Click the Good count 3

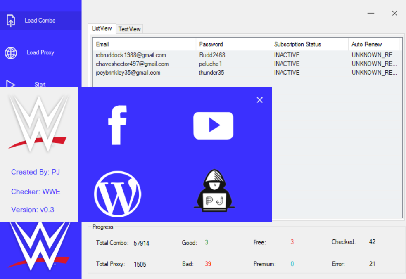click(x=207, y=242)
